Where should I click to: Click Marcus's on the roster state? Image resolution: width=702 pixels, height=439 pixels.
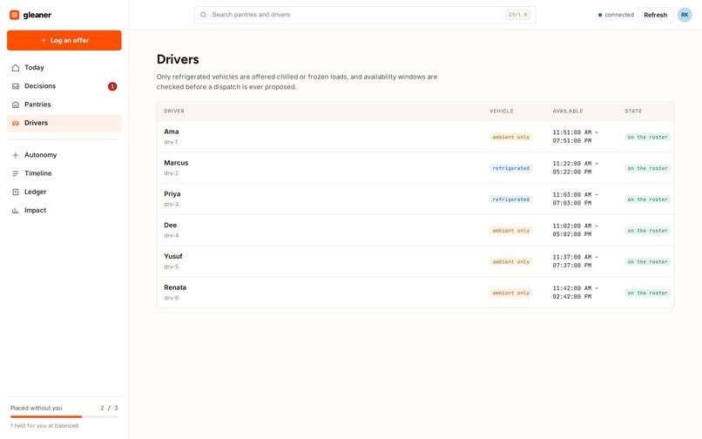coord(647,168)
